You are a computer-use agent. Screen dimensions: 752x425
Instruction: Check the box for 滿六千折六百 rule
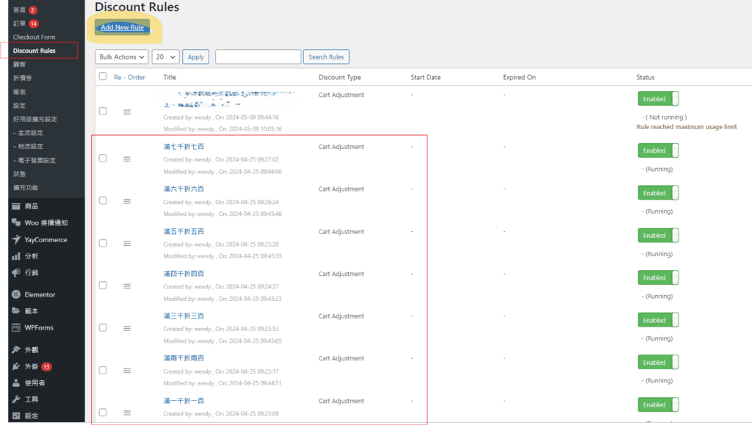click(x=103, y=200)
